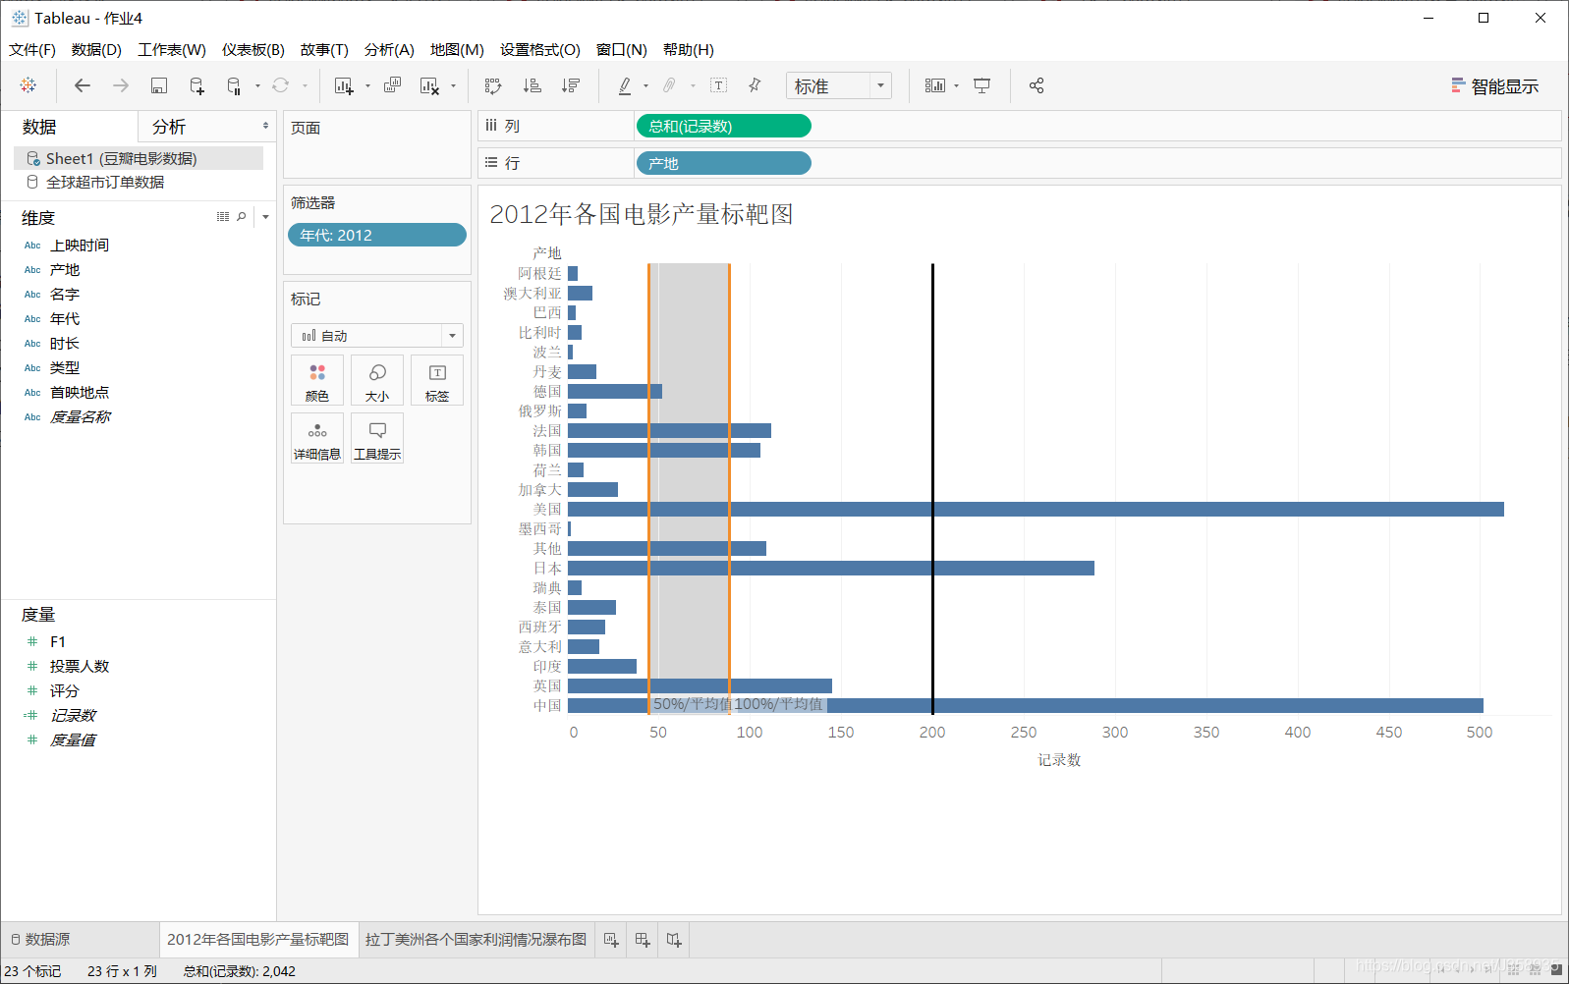Open the 设置格式(O) menu

click(x=540, y=49)
